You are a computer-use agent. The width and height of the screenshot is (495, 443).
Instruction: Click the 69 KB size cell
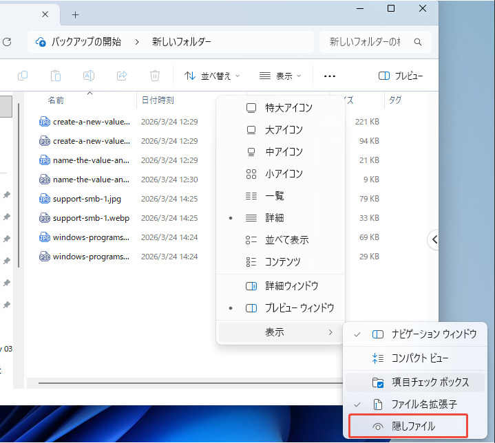(369, 237)
